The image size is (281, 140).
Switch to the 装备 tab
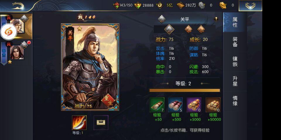coord(235,42)
